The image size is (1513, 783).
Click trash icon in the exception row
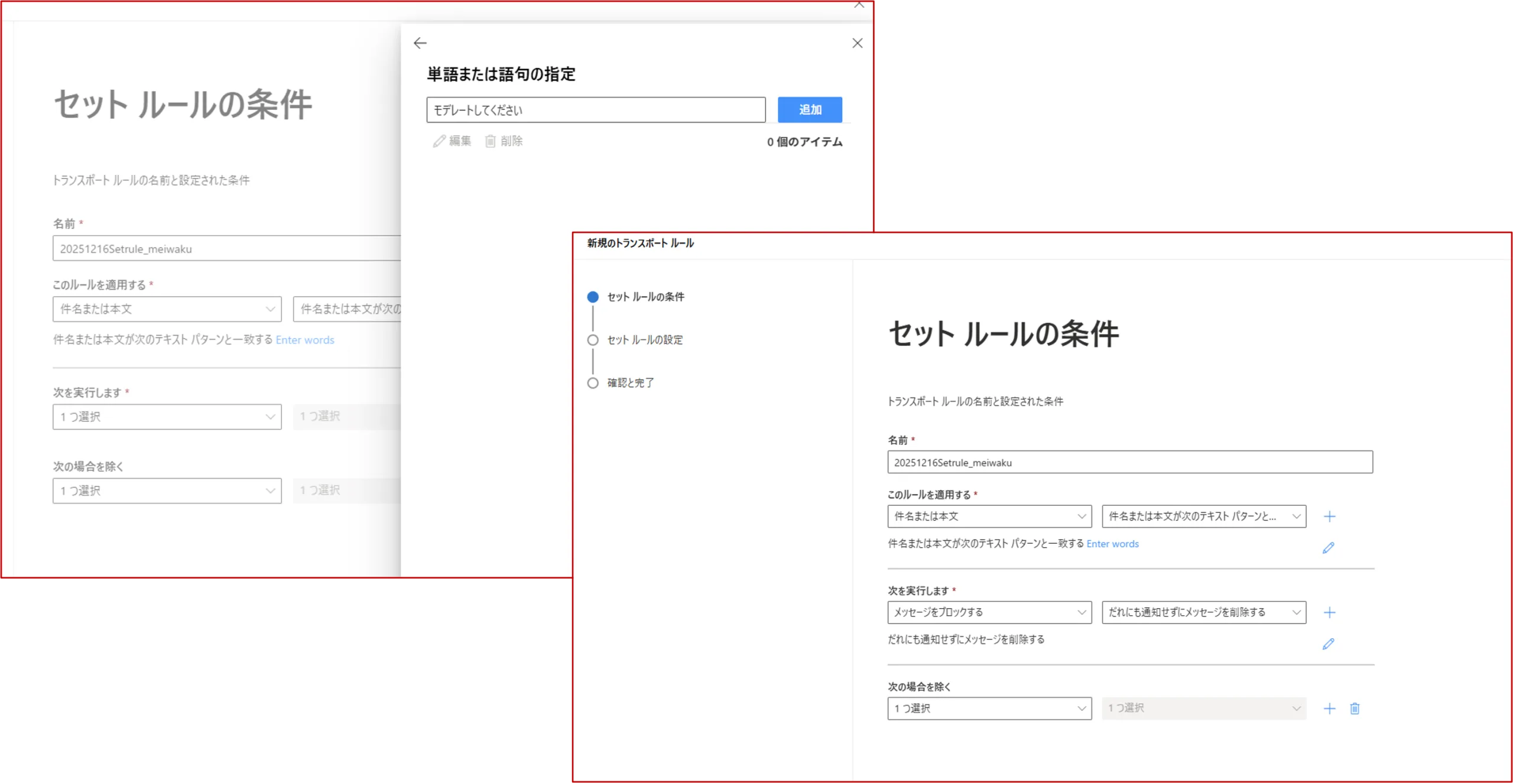coord(1355,709)
